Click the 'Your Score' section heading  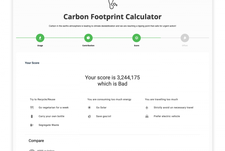point(32,63)
